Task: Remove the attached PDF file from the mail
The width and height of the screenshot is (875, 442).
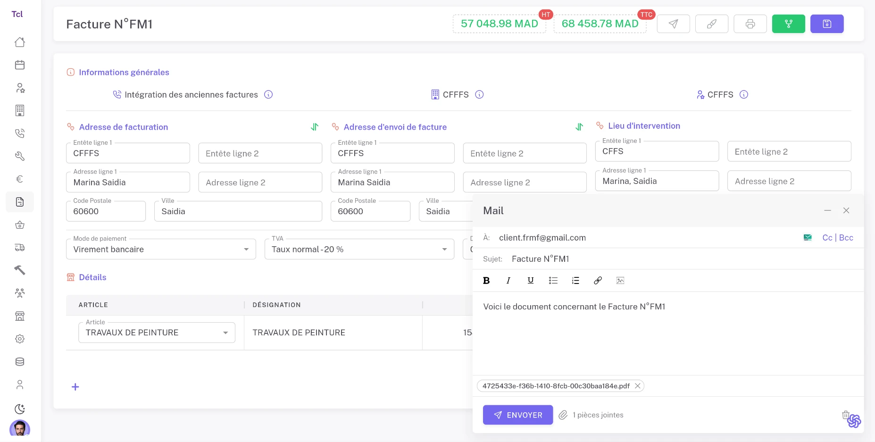Action: point(637,386)
